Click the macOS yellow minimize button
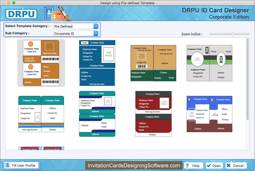 9,3
